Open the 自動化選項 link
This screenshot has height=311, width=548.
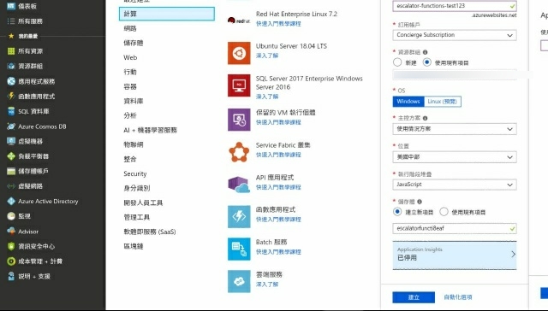point(458,297)
